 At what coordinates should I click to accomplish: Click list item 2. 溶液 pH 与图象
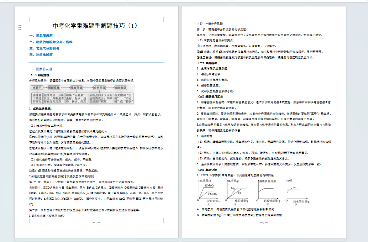(209, 74)
